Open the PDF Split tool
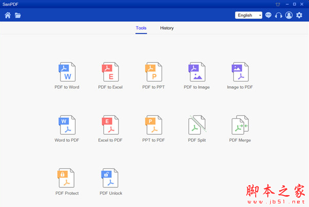Screen dimensions: 309x207 197,129
